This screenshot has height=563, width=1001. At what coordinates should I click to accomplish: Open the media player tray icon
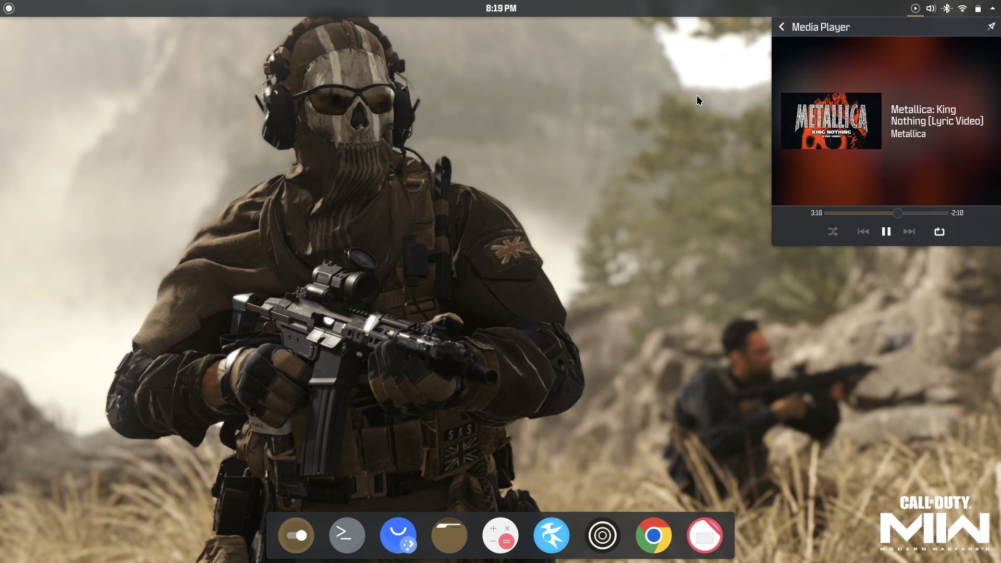pos(915,8)
